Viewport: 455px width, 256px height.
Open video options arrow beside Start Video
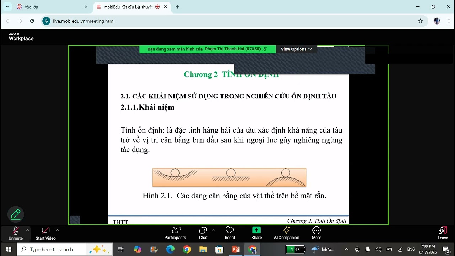pos(57,230)
